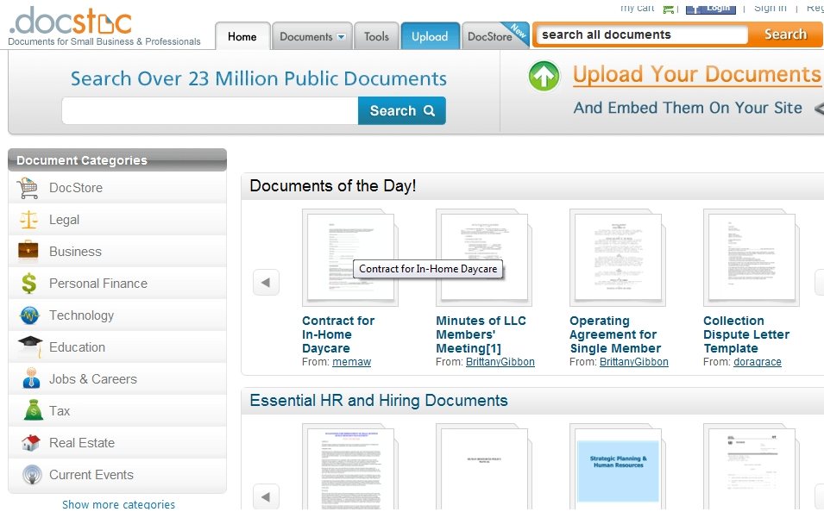Click the Real Estate house icon
Image resolution: width=824 pixels, height=518 pixels.
coord(30,443)
